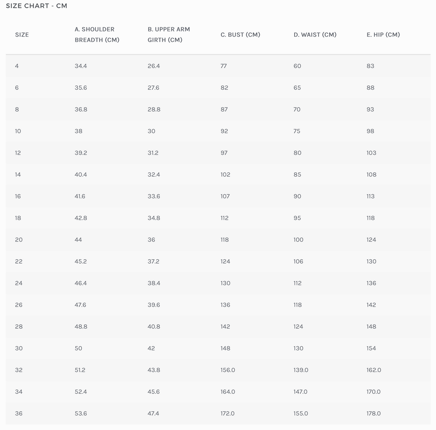This screenshot has width=436, height=430.
Task: Select the B. Upper Arm Girth header
Action: 169,34
